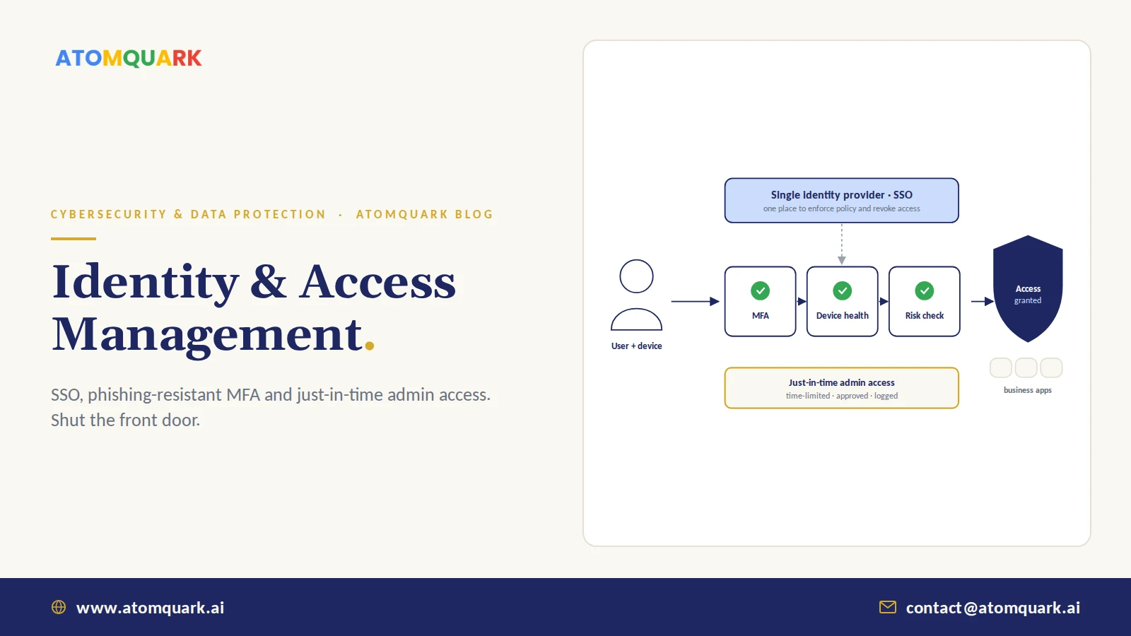
Task: Open www.atomquark.ai website link
Action: (x=150, y=608)
